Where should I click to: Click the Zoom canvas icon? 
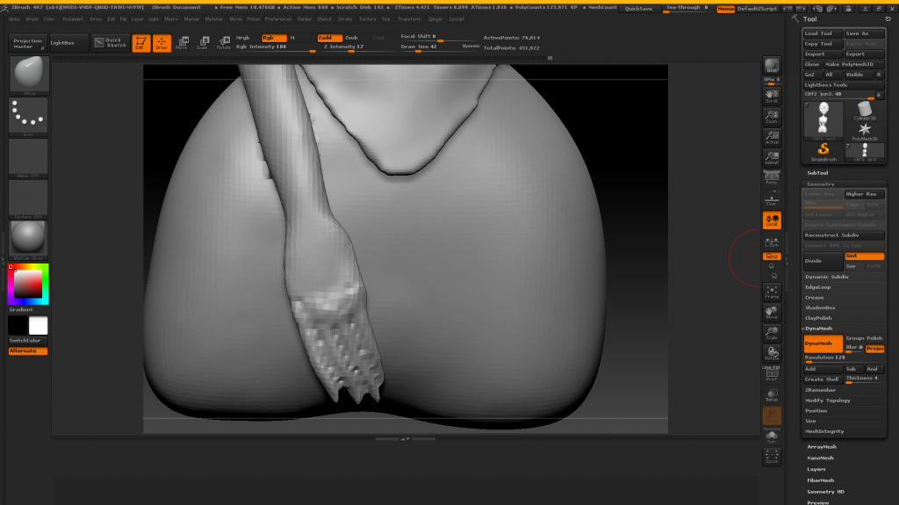772,117
